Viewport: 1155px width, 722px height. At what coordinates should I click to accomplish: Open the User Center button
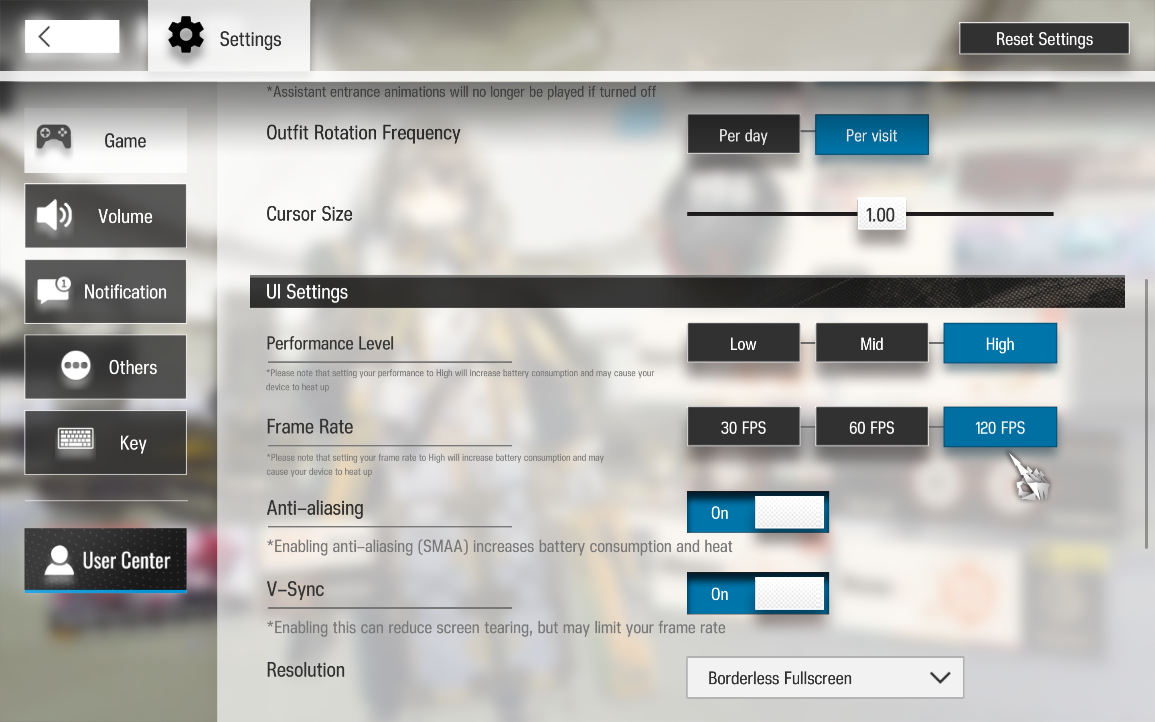point(105,560)
